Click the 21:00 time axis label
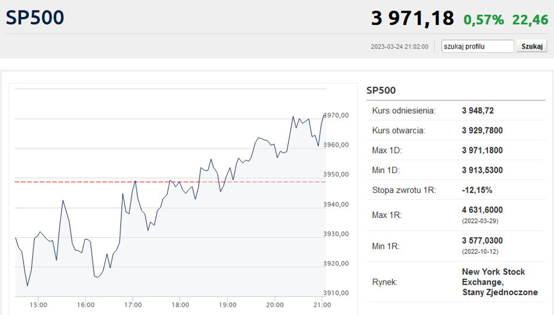Image resolution: width=554 pixels, height=315 pixels. coord(322,304)
